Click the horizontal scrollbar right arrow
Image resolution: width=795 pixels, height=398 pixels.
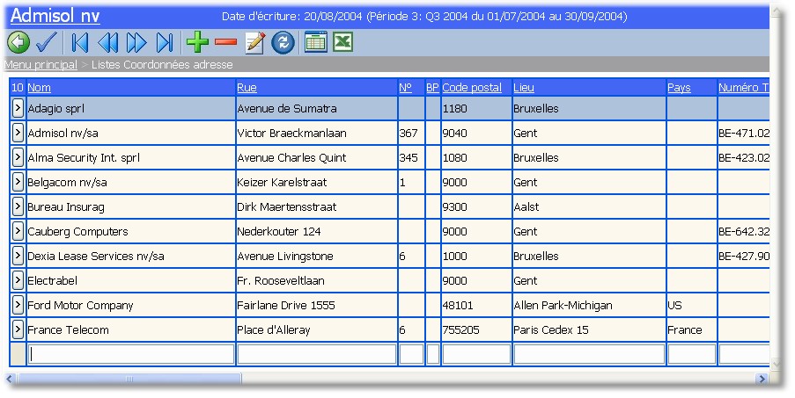tap(761, 379)
